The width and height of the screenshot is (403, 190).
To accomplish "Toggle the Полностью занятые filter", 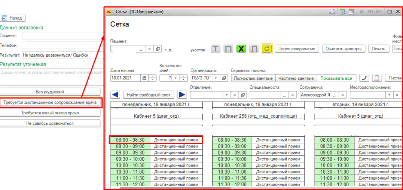I will (253, 78).
